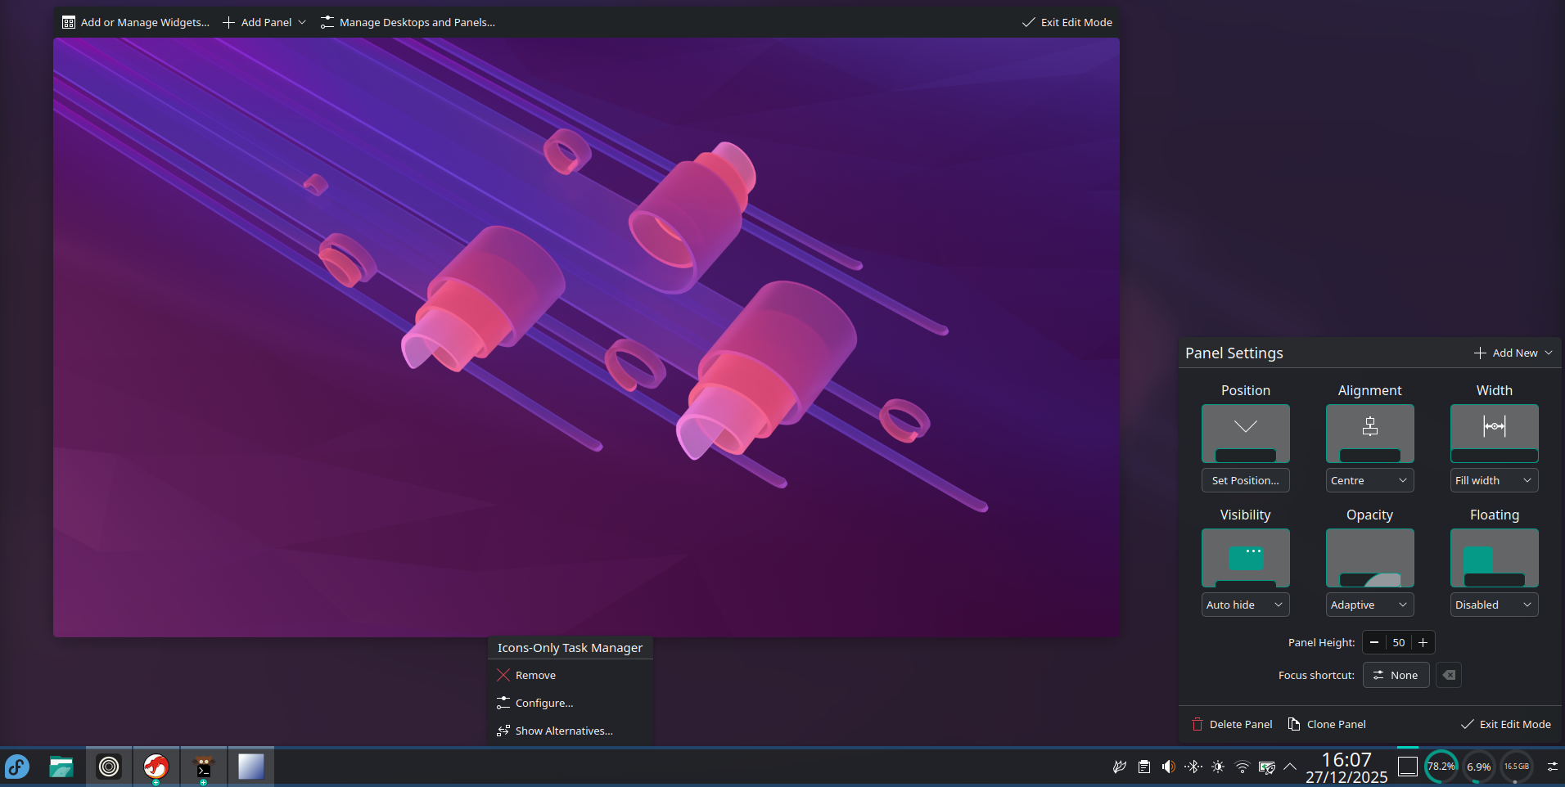Click the Opacity preview tile
The height and width of the screenshot is (787, 1565).
click(1369, 558)
